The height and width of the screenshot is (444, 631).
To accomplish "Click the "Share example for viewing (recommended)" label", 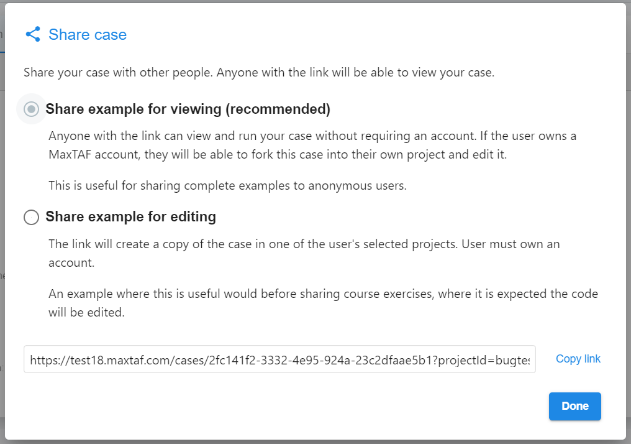I will tap(188, 109).
